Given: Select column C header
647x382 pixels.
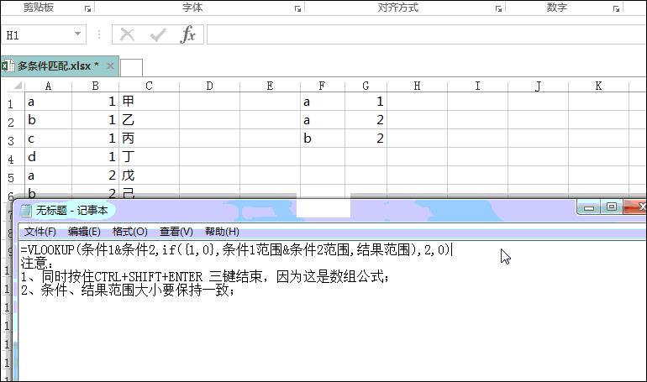Looking at the screenshot, I should [149, 86].
